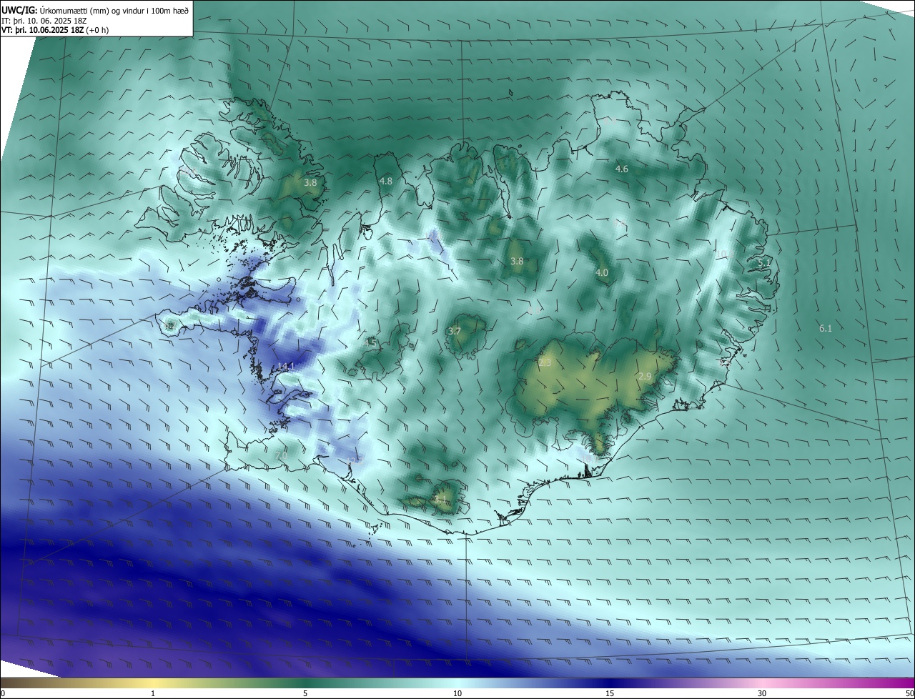Click the 3.8 value on the Westfjords peninsula
This screenshot has width=915, height=699.
(x=310, y=183)
